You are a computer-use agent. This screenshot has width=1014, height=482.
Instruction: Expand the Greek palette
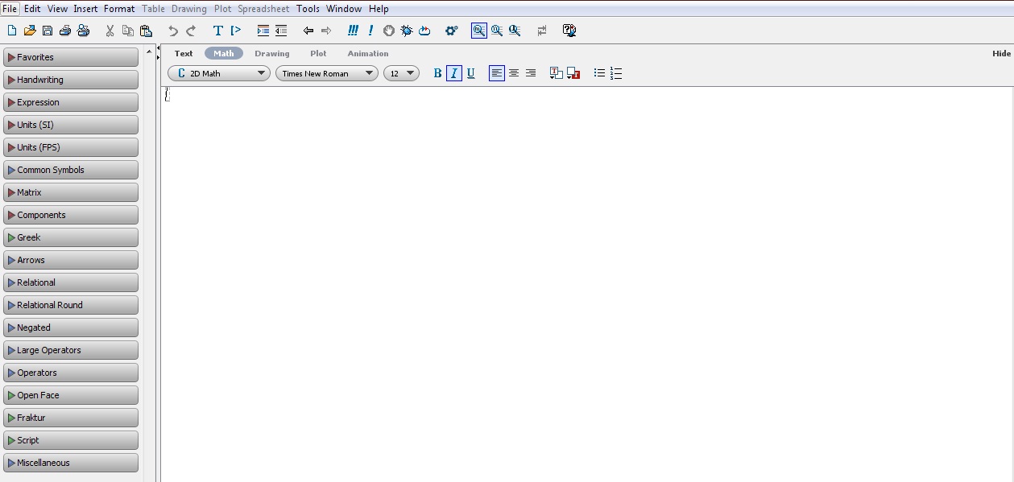pos(71,237)
